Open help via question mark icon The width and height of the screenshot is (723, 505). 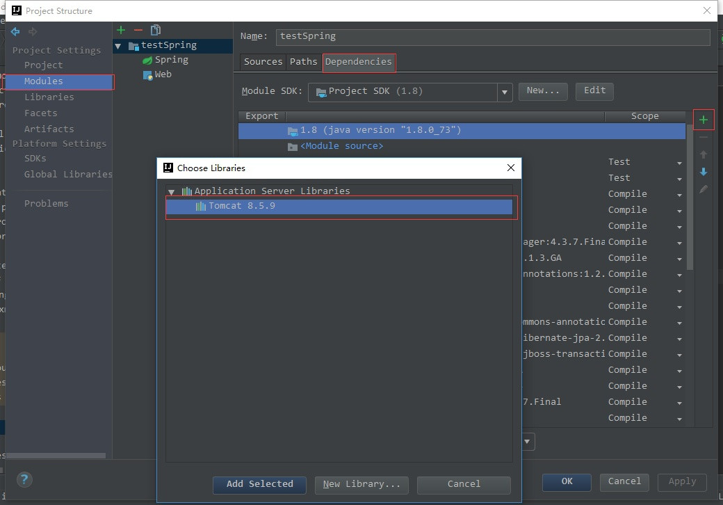click(24, 480)
